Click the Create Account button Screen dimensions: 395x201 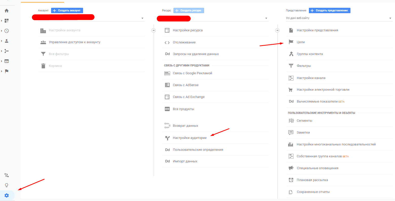(x=67, y=10)
